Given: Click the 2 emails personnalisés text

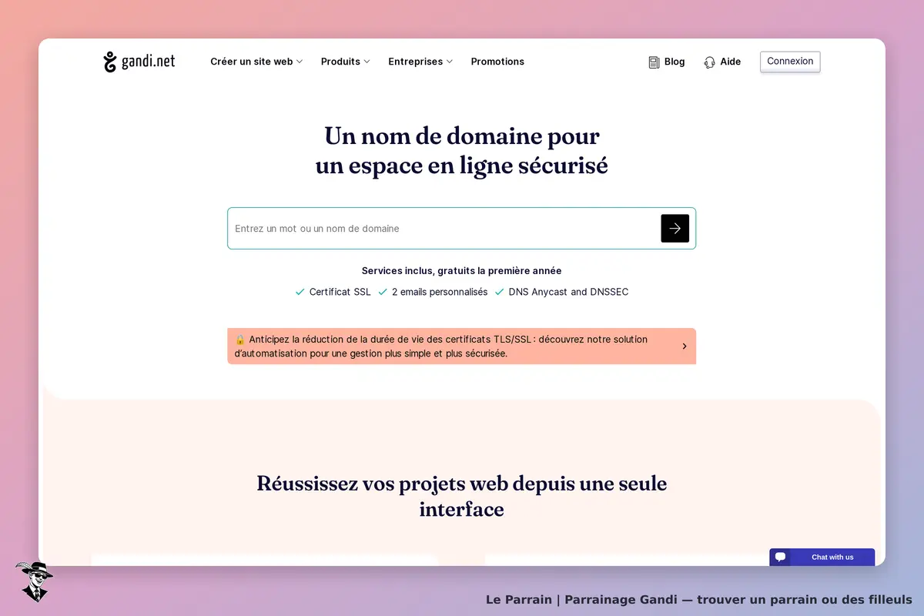Looking at the screenshot, I should tap(440, 292).
